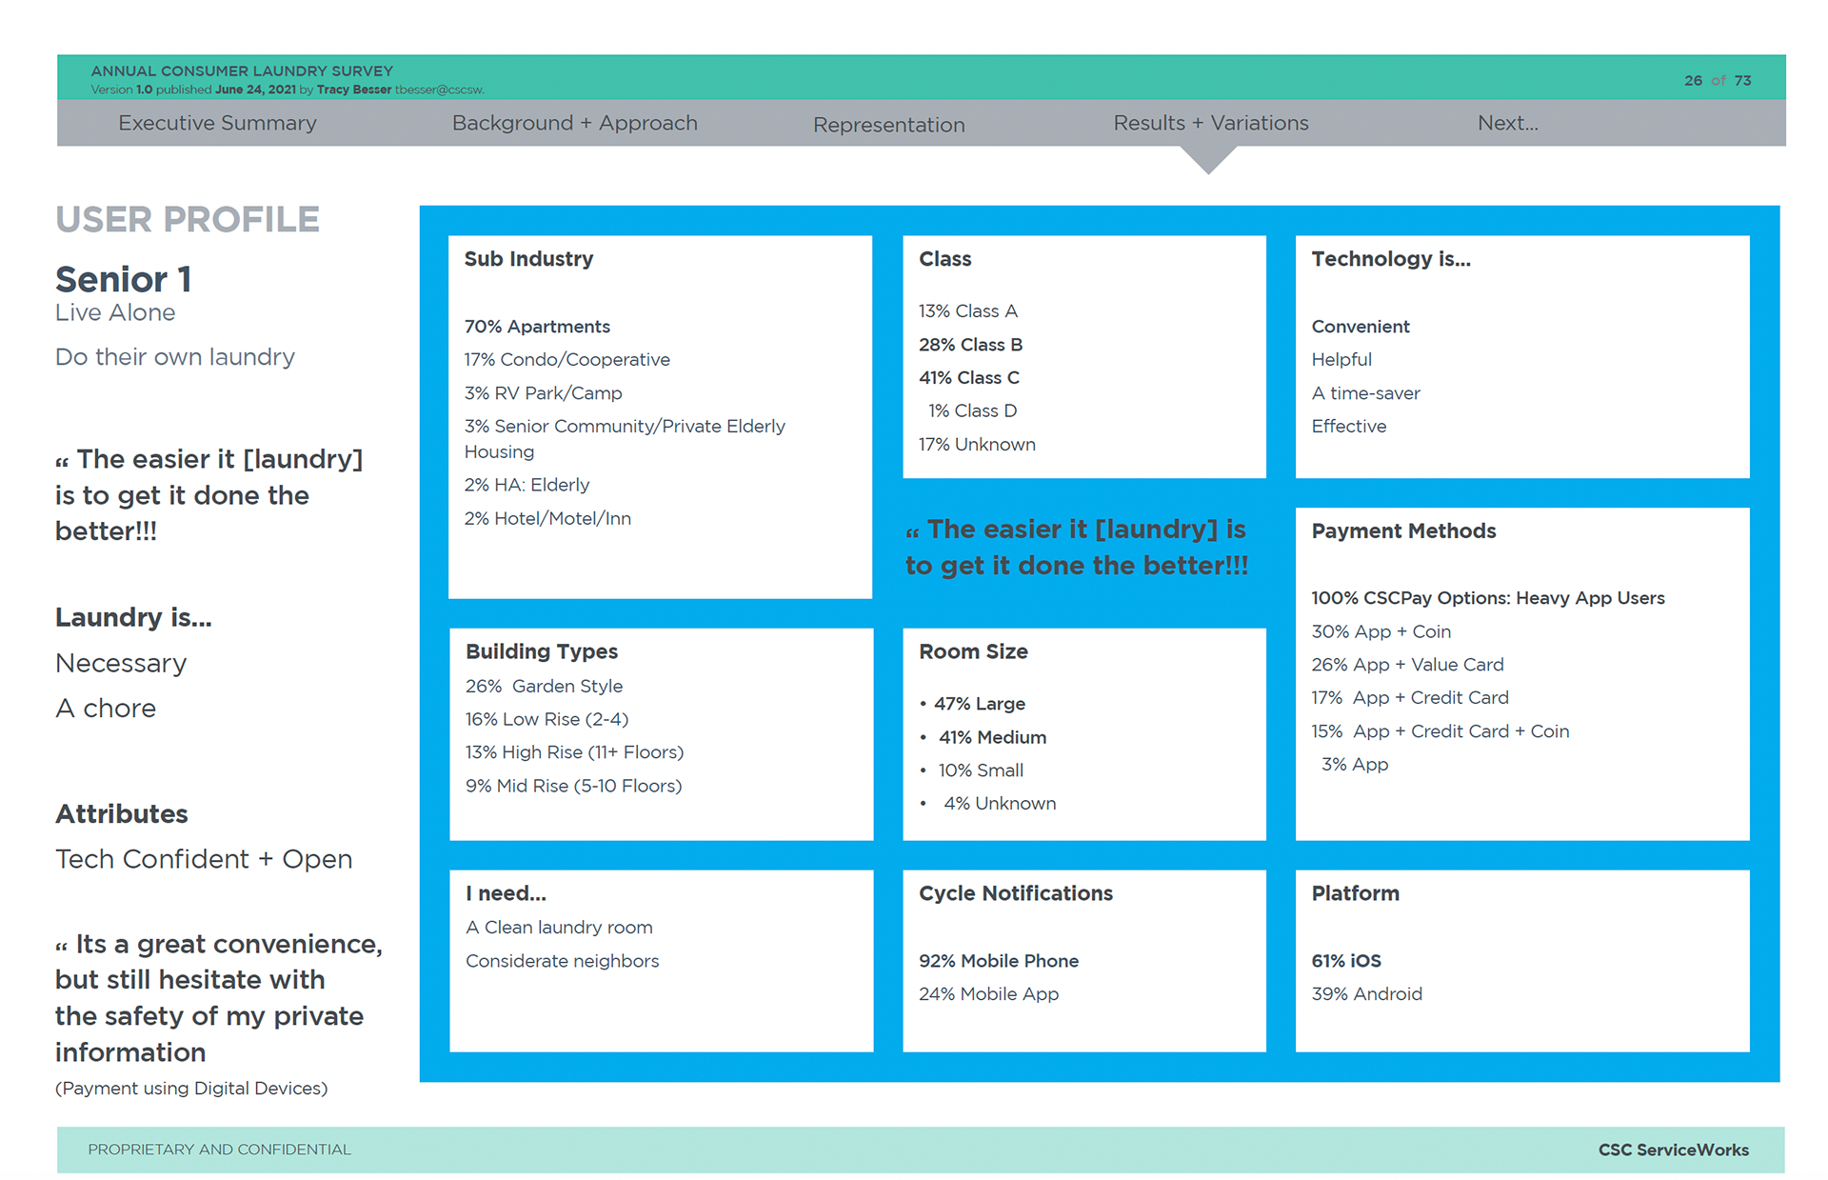Viewport: 1828px width, 1180px height.
Task: Select the Building Types card heading
Action: point(541,651)
